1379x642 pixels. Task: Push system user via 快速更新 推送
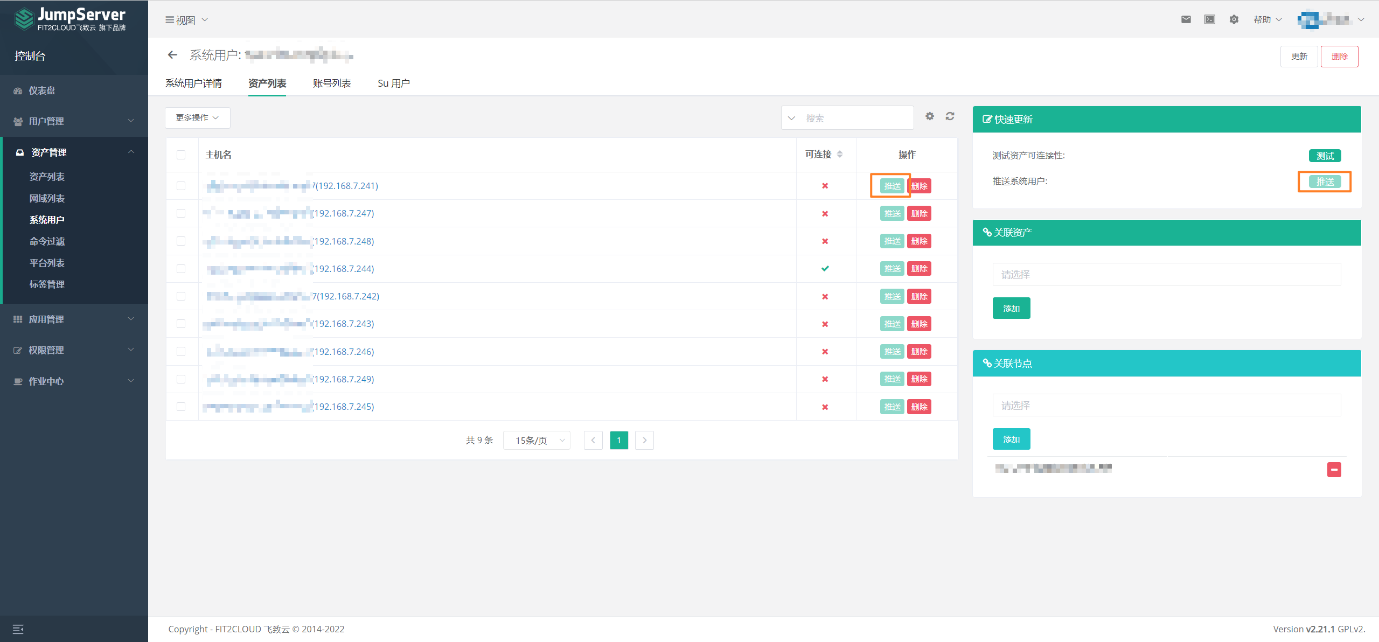pos(1325,182)
